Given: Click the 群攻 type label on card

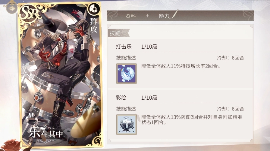Looking at the screenshot, I should (94, 26).
